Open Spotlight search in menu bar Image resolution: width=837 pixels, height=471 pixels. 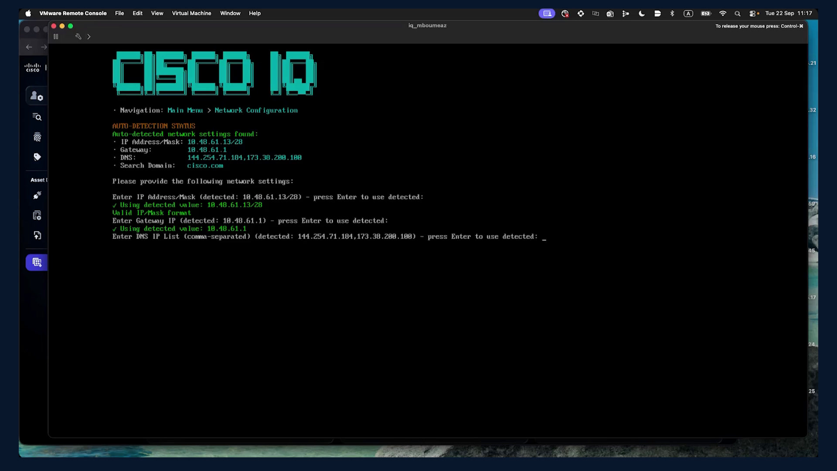point(738,14)
